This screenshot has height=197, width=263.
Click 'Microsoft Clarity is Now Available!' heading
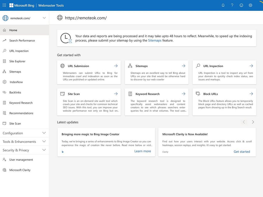coord(185,134)
